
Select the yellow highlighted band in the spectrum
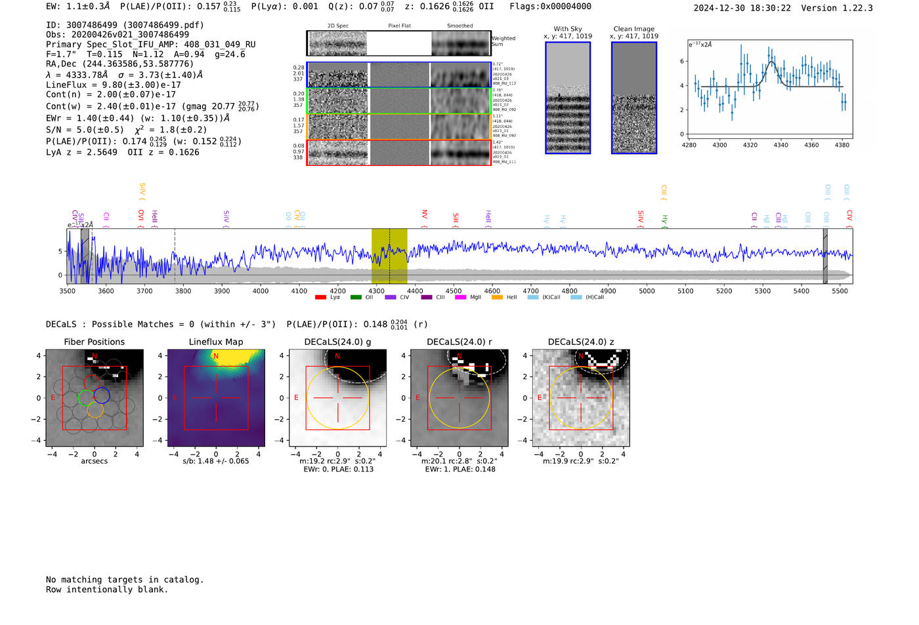(389, 256)
